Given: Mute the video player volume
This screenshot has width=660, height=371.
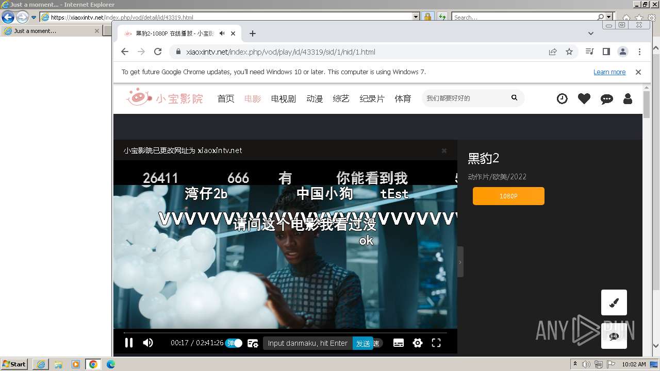Looking at the screenshot, I should tap(148, 343).
